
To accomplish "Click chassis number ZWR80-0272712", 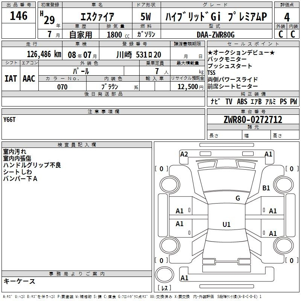I will click(x=253, y=120).
